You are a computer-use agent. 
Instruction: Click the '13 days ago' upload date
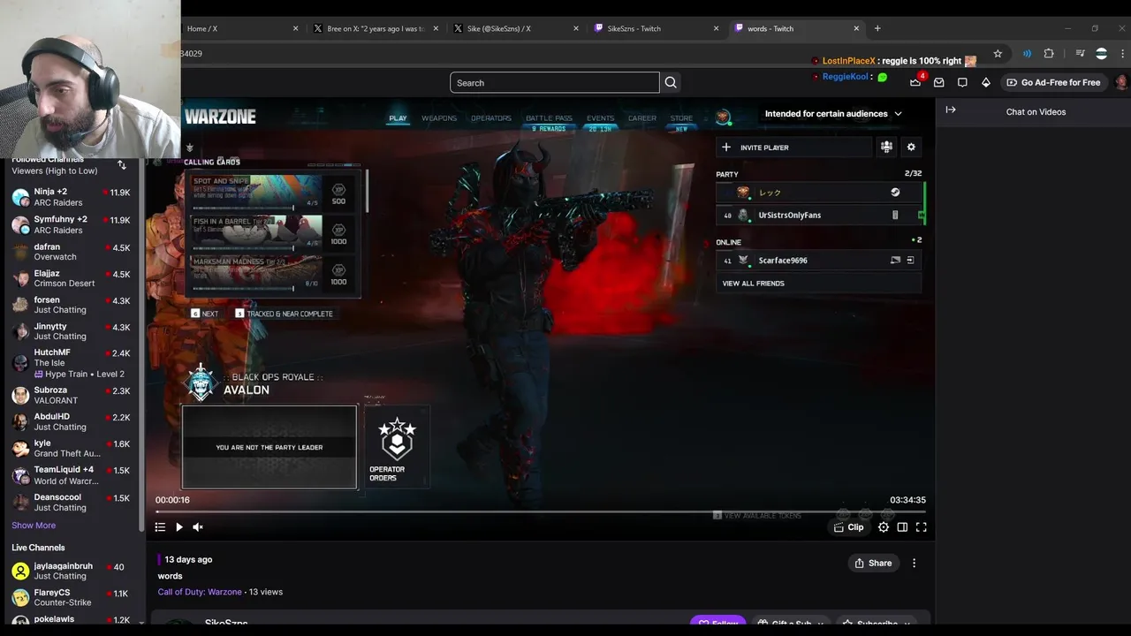[188, 559]
